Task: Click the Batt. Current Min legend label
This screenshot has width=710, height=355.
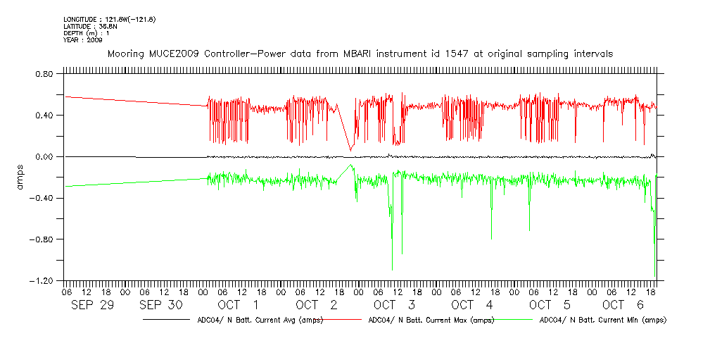Action: (x=602, y=320)
